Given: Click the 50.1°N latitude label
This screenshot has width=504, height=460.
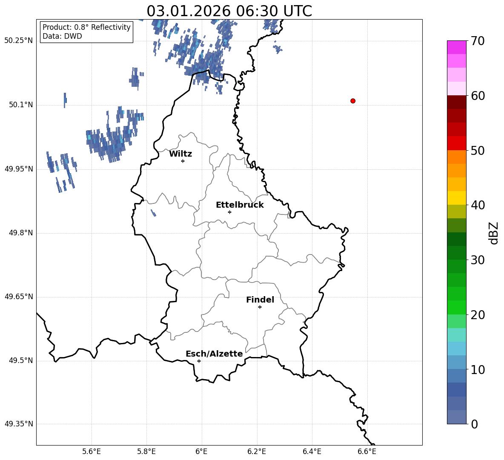Looking at the screenshot, I should pyautogui.click(x=21, y=105).
